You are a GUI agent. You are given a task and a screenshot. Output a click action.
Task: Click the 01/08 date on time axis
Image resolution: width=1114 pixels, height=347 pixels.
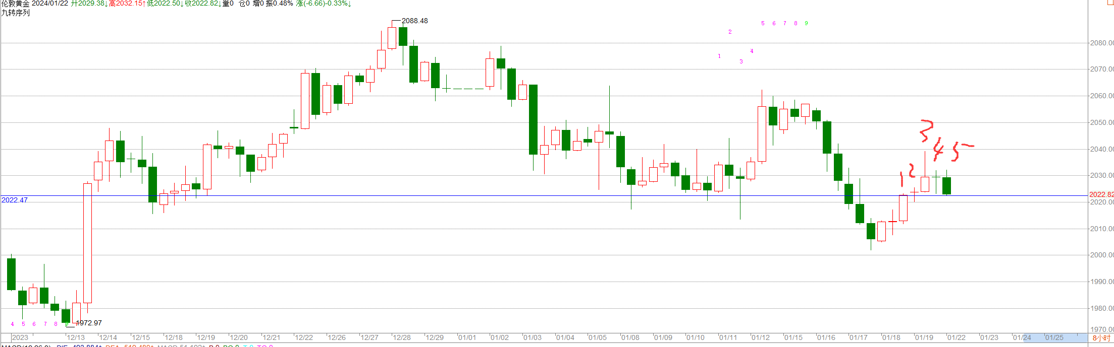click(630, 337)
